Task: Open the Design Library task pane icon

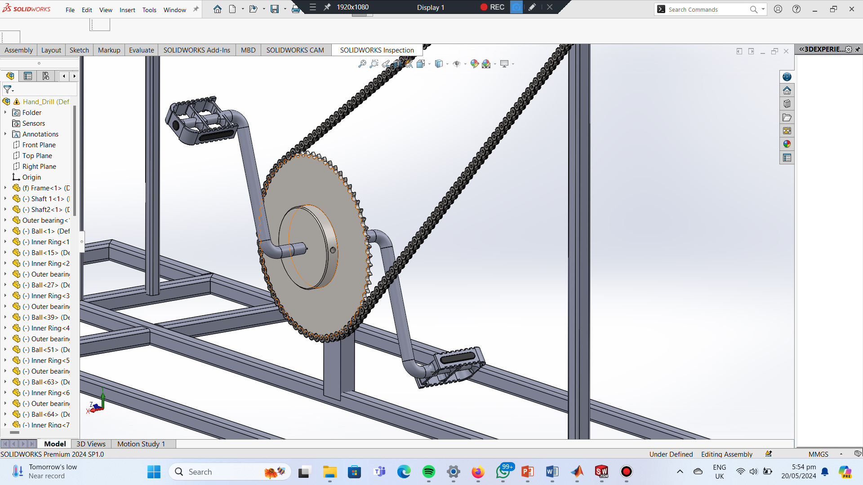Action: [787, 104]
